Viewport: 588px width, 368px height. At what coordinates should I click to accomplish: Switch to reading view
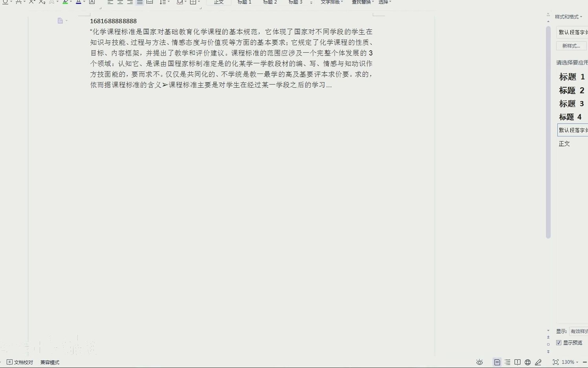[518, 362]
